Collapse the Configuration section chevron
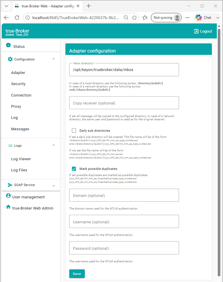Screen dimensions: 223x282 pyautogui.click(x=54, y=59)
